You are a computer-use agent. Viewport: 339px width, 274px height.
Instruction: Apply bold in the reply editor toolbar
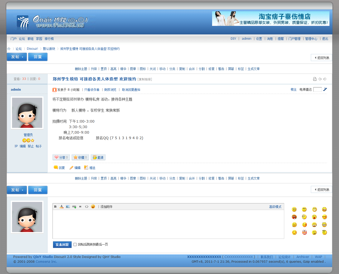tap(55, 207)
